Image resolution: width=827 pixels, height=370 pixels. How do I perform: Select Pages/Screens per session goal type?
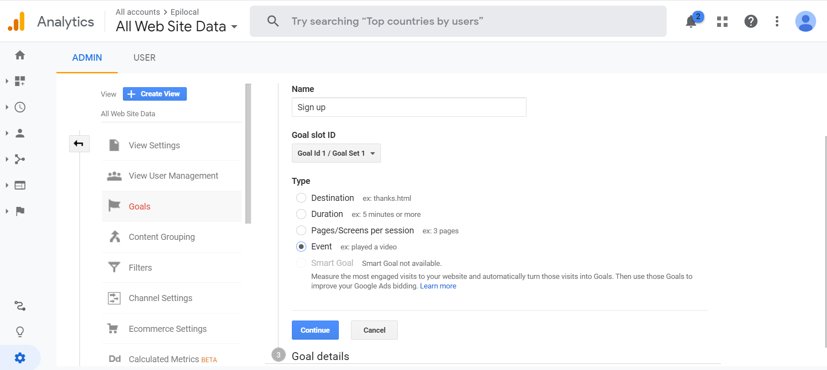[301, 230]
